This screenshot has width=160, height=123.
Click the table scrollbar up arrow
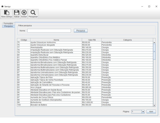pyautogui.click(x=154, y=43)
